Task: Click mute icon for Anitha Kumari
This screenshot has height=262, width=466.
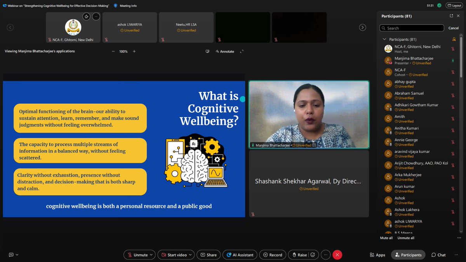Action: tap(452, 130)
